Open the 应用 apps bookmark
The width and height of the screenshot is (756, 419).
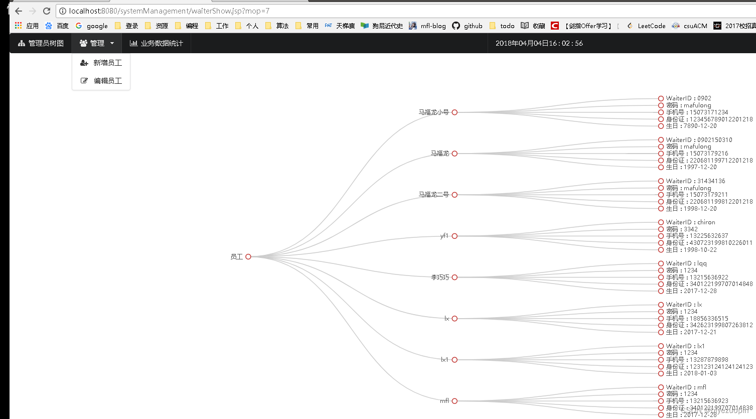pos(27,26)
